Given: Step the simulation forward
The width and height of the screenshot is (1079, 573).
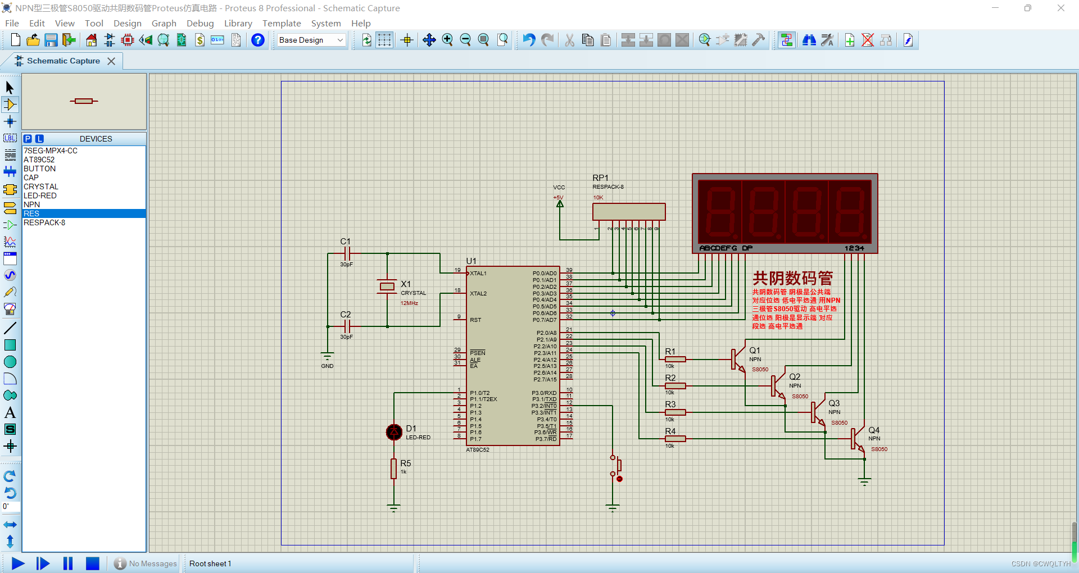Looking at the screenshot, I should tap(43, 563).
